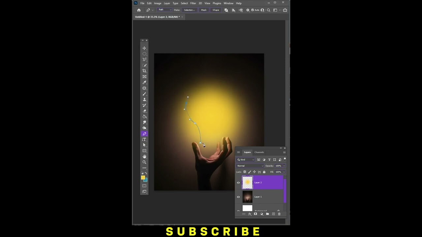The height and width of the screenshot is (237, 422).
Task: Open path operations icon in options bar
Action: 226,10
